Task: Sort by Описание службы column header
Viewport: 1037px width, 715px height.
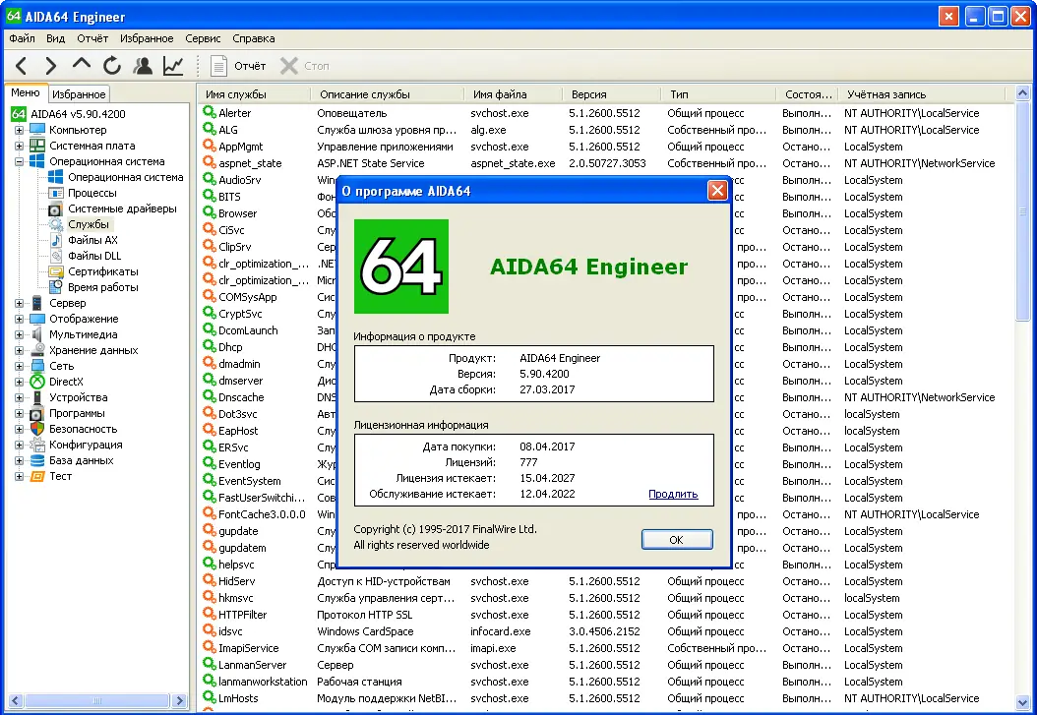Action: coord(387,94)
